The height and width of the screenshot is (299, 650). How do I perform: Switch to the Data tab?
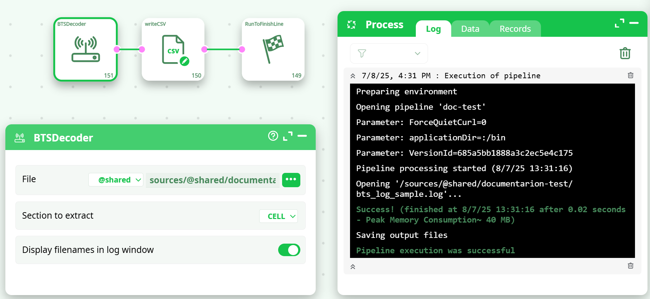pos(470,29)
